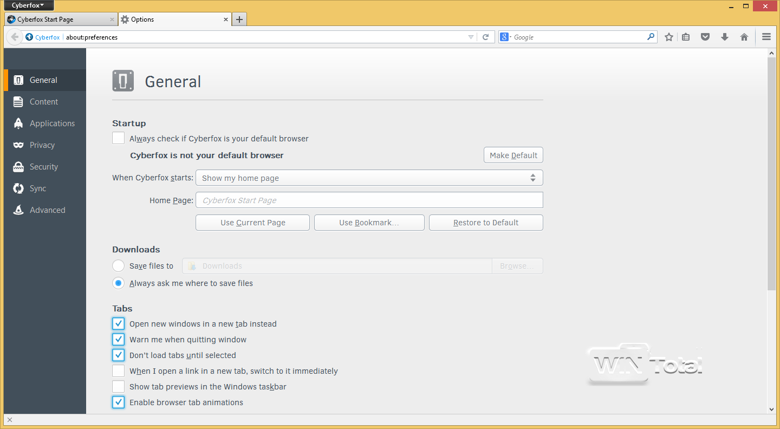Go to the home page via house icon
This screenshot has width=780, height=429.
click(744, 37)
